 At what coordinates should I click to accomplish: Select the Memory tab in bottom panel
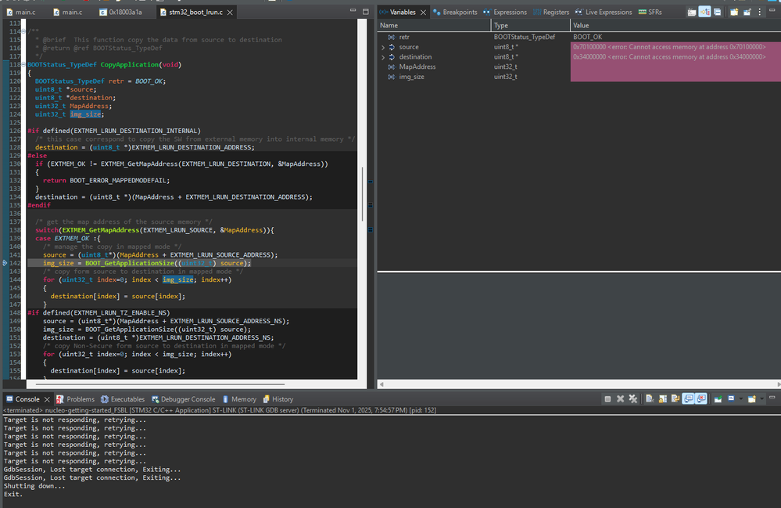243,399
